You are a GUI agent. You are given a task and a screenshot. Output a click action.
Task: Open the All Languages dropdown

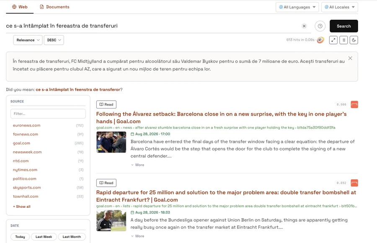click(x=297, y=7)
